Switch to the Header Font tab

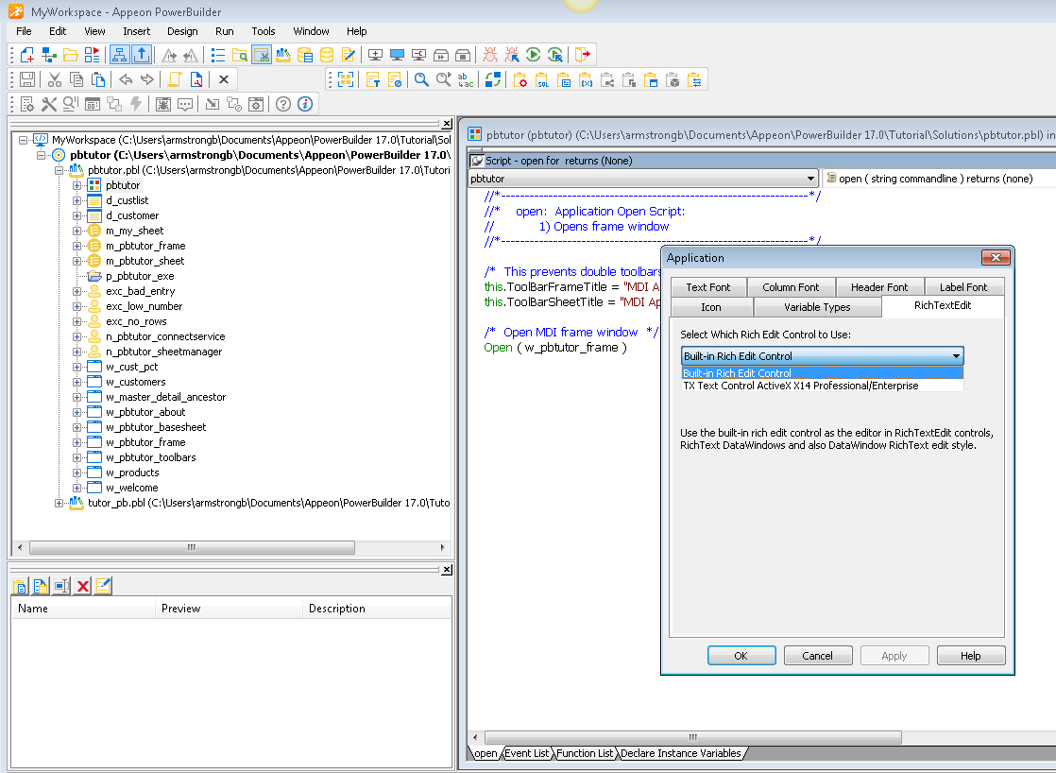(x=878, y=287)
